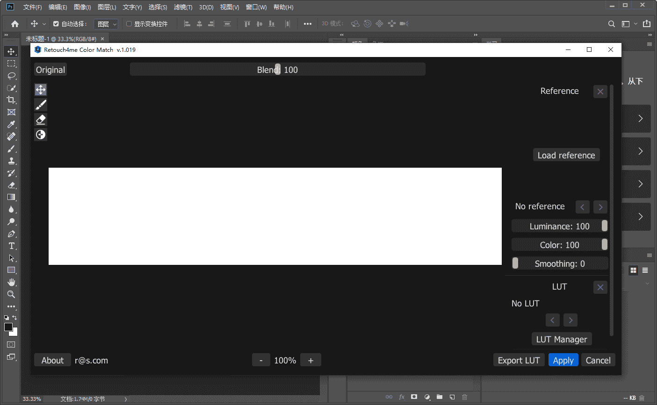
Task: Go to next reference arrow
Action: pos(600,206)
